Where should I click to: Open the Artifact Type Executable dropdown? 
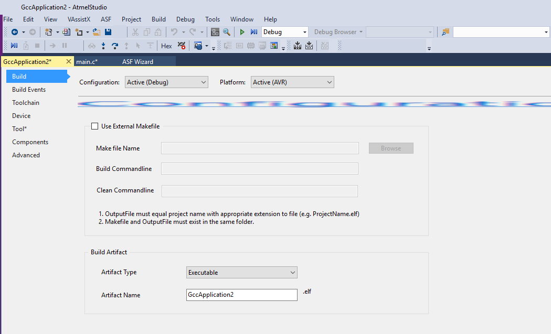coord(242,273)
